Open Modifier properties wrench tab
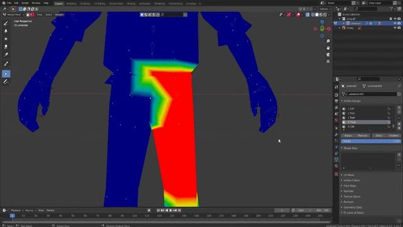The width and height of the screenshot is (403, 227). click(336, 134)
